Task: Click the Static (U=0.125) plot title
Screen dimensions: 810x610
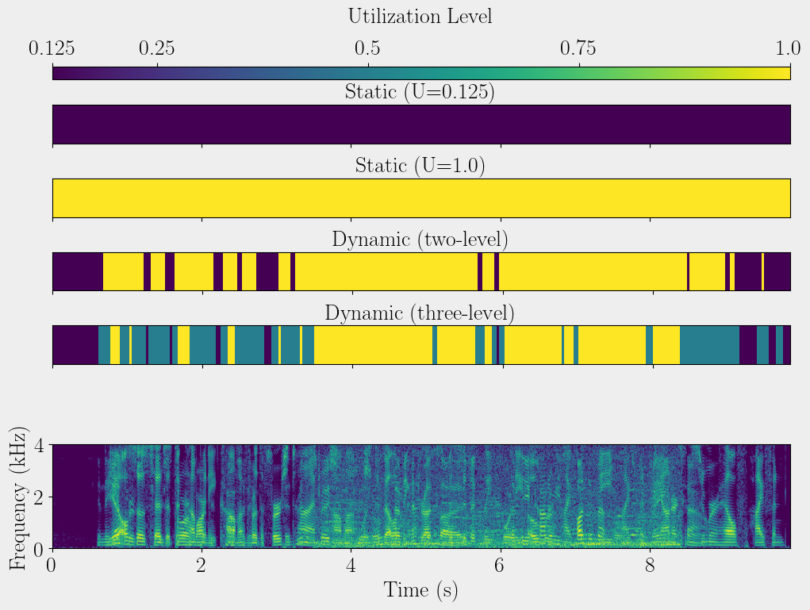Action: [420, 92]
